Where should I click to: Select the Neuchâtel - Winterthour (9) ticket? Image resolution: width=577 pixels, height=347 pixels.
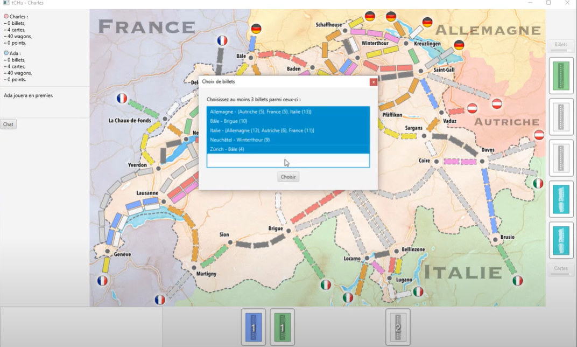point(288,140)
